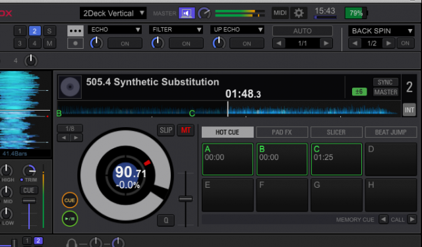The height and width of the screenshot is (247, 422).
Task: Click hot cue marker B on waveform
Action: coord(59,113)
